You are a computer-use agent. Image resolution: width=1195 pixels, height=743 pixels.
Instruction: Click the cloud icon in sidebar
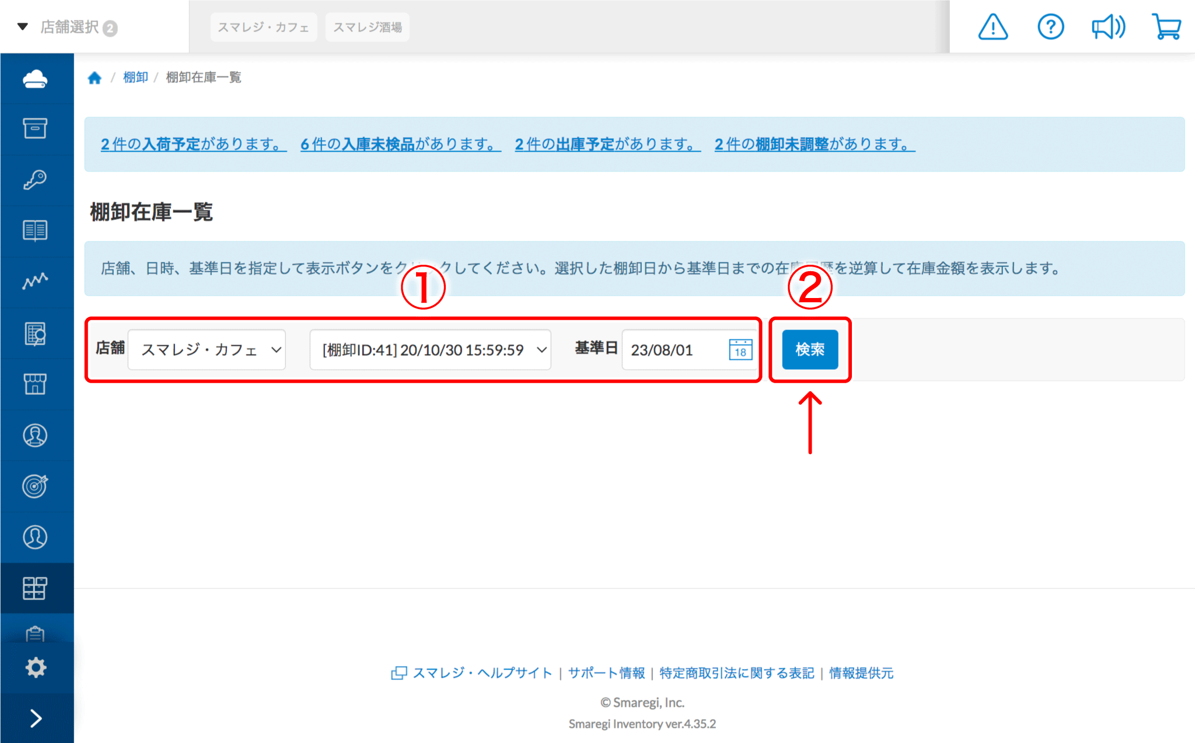tap(35, 79)
